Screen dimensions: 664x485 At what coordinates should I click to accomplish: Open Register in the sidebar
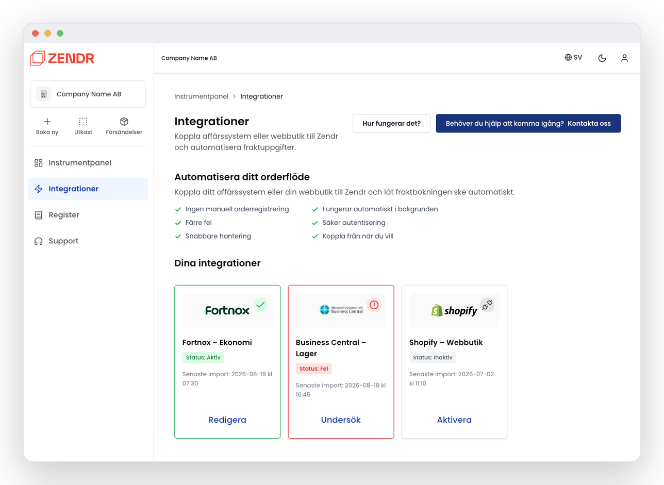point(88,215)
